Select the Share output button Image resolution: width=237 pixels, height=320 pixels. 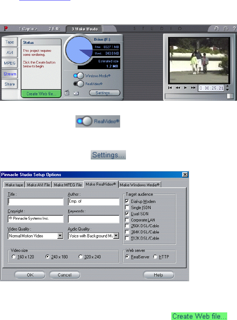pos(9,84)
